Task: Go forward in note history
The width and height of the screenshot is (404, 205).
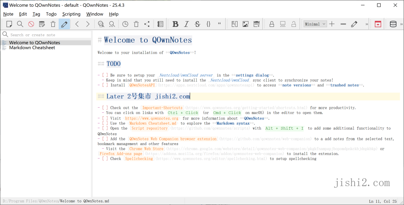Action: (x=88, y=24)
